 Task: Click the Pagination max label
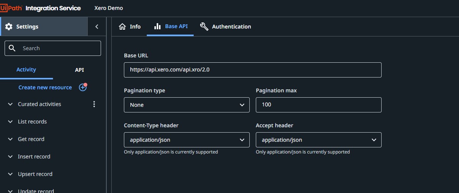click(276, 90)
